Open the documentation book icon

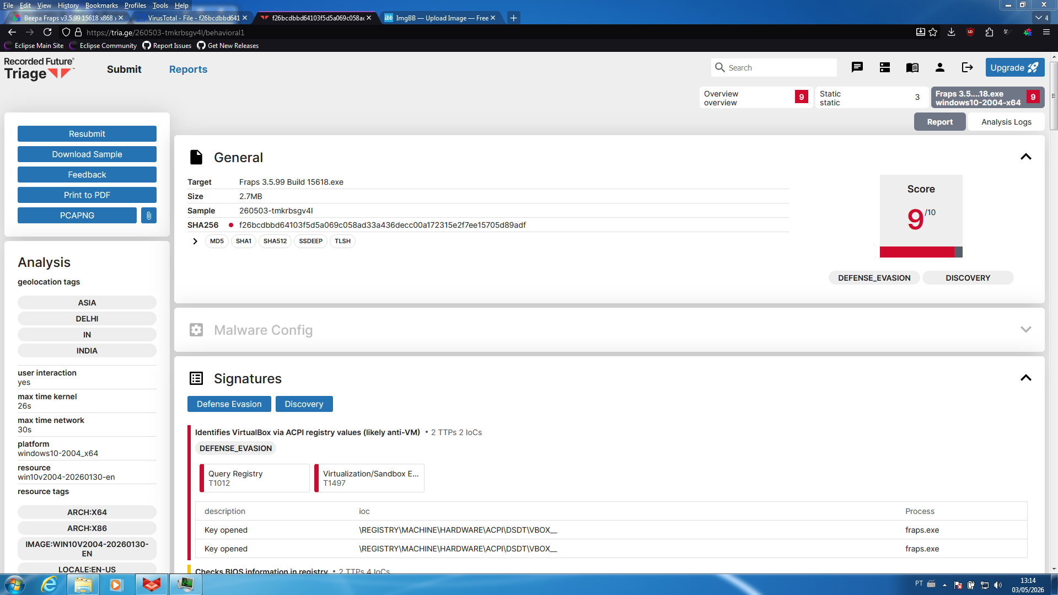tap(912, 67)
